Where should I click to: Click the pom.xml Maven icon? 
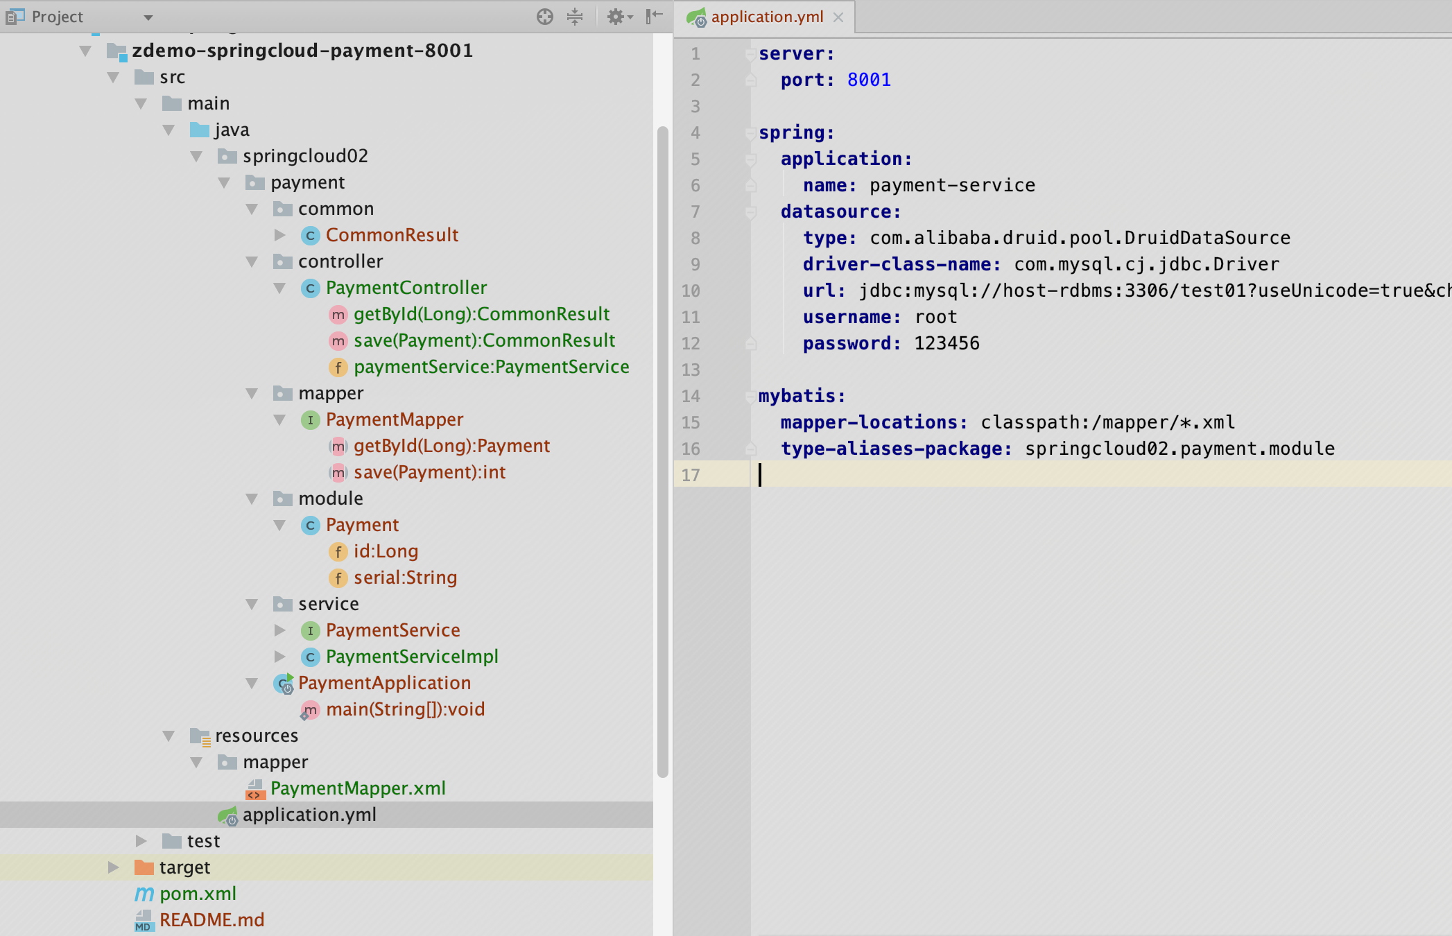(144, 894)
